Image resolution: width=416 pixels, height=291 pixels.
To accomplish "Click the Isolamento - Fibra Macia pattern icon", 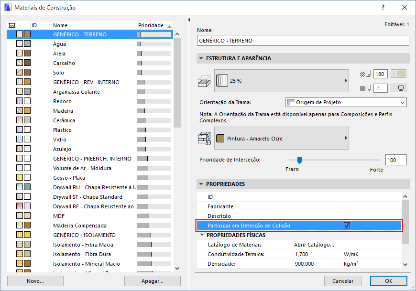I will coord(20,244).
